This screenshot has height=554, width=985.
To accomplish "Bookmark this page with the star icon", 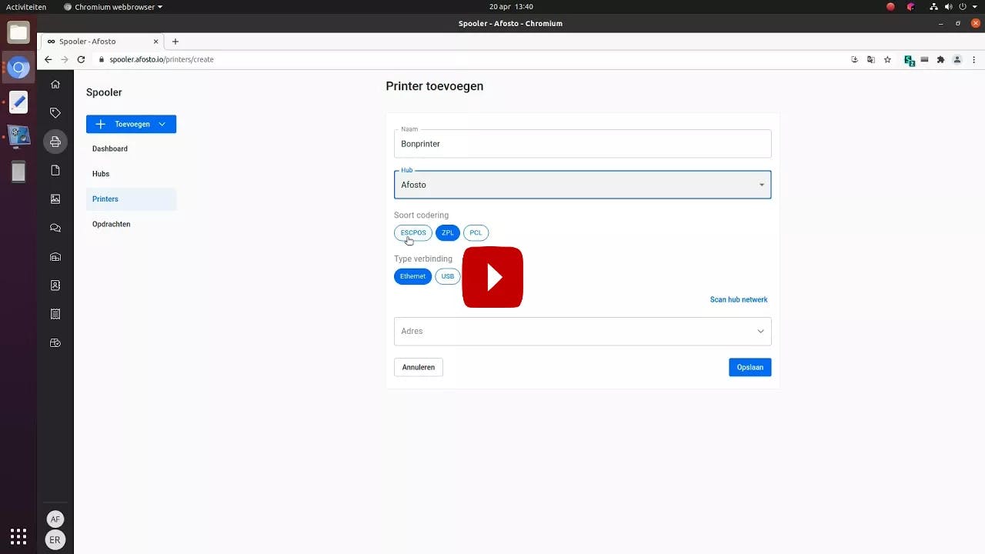I will (887, 59).
